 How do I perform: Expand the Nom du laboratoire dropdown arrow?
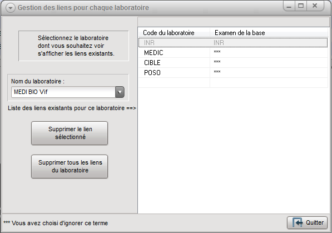point(120,92)
